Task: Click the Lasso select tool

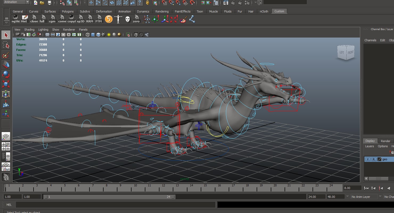Action: click(x=6, y=45)
